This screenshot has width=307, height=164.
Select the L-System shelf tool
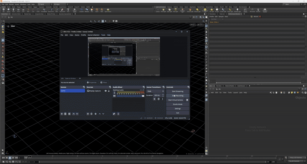[x=81, y=10]
